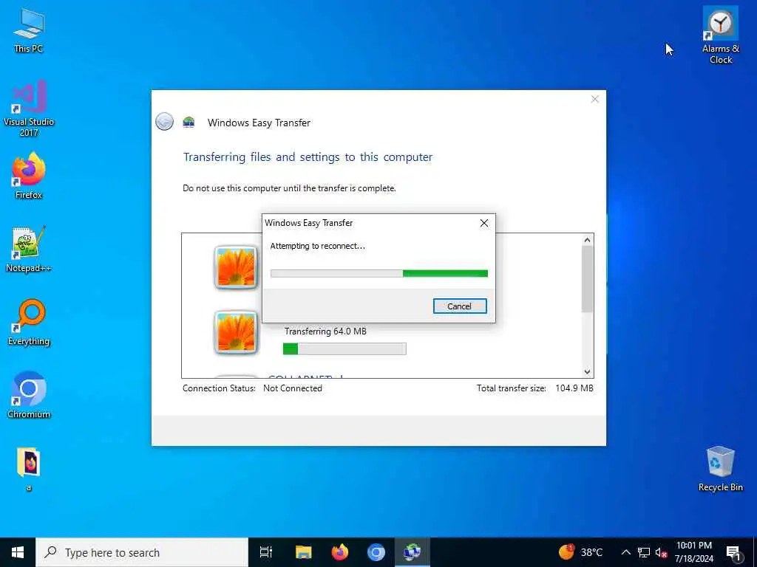Click the taskbar search box
The image size is (757, 567).
click(142, 552)
